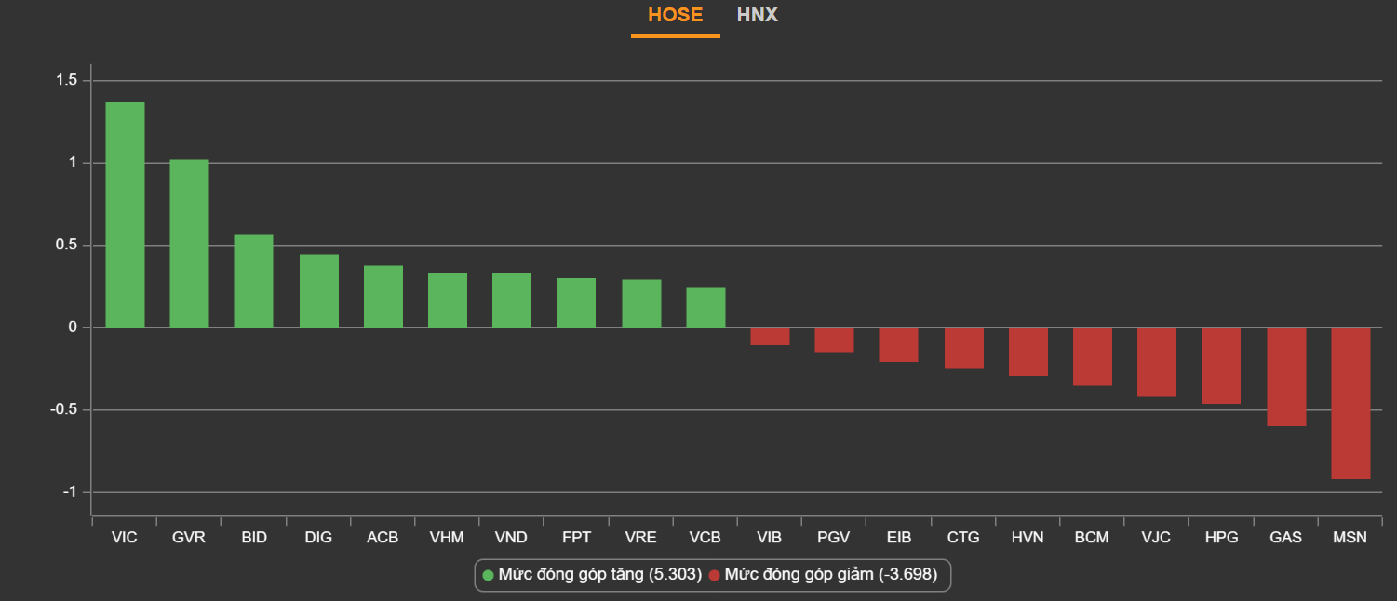Click the VND axis label
This screenshot has height=601, width=1397.
point(511,538)
